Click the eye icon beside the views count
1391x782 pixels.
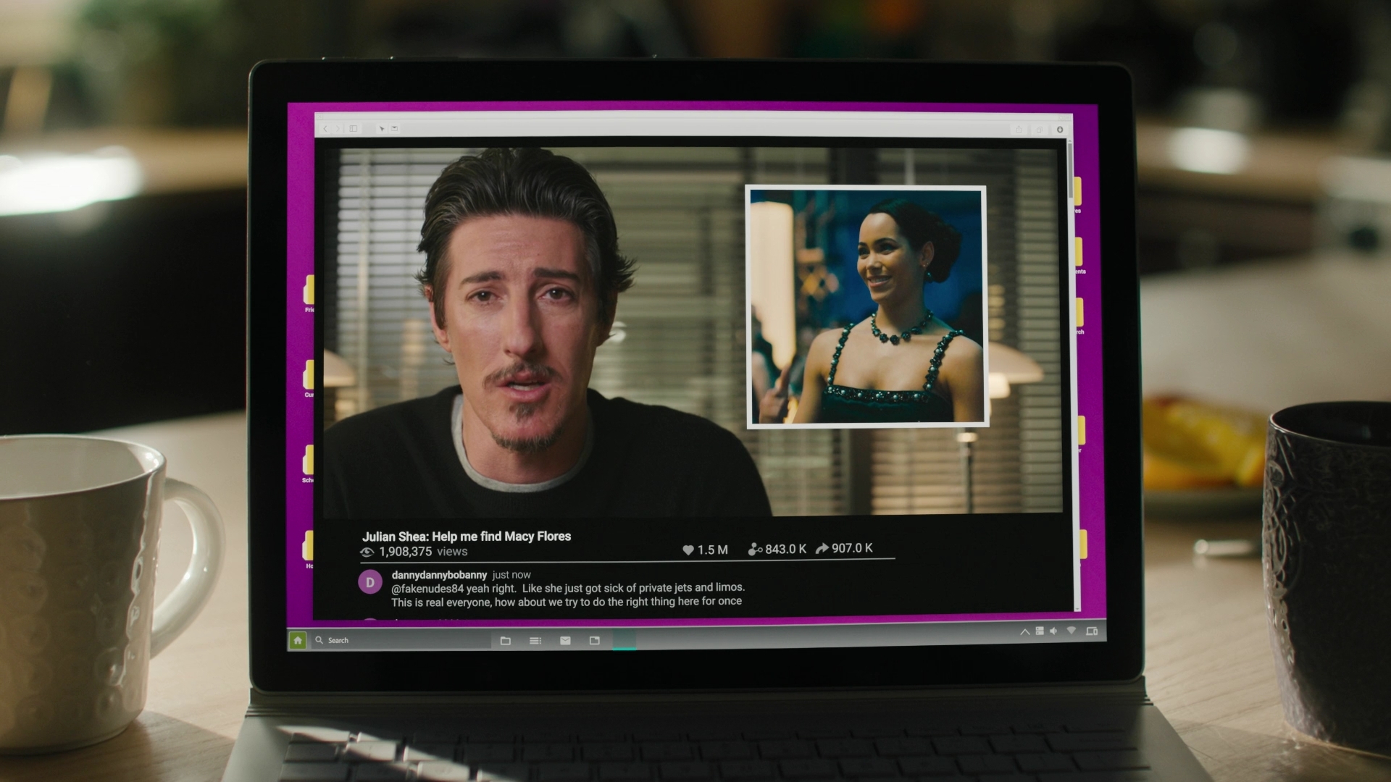(367, 552)
